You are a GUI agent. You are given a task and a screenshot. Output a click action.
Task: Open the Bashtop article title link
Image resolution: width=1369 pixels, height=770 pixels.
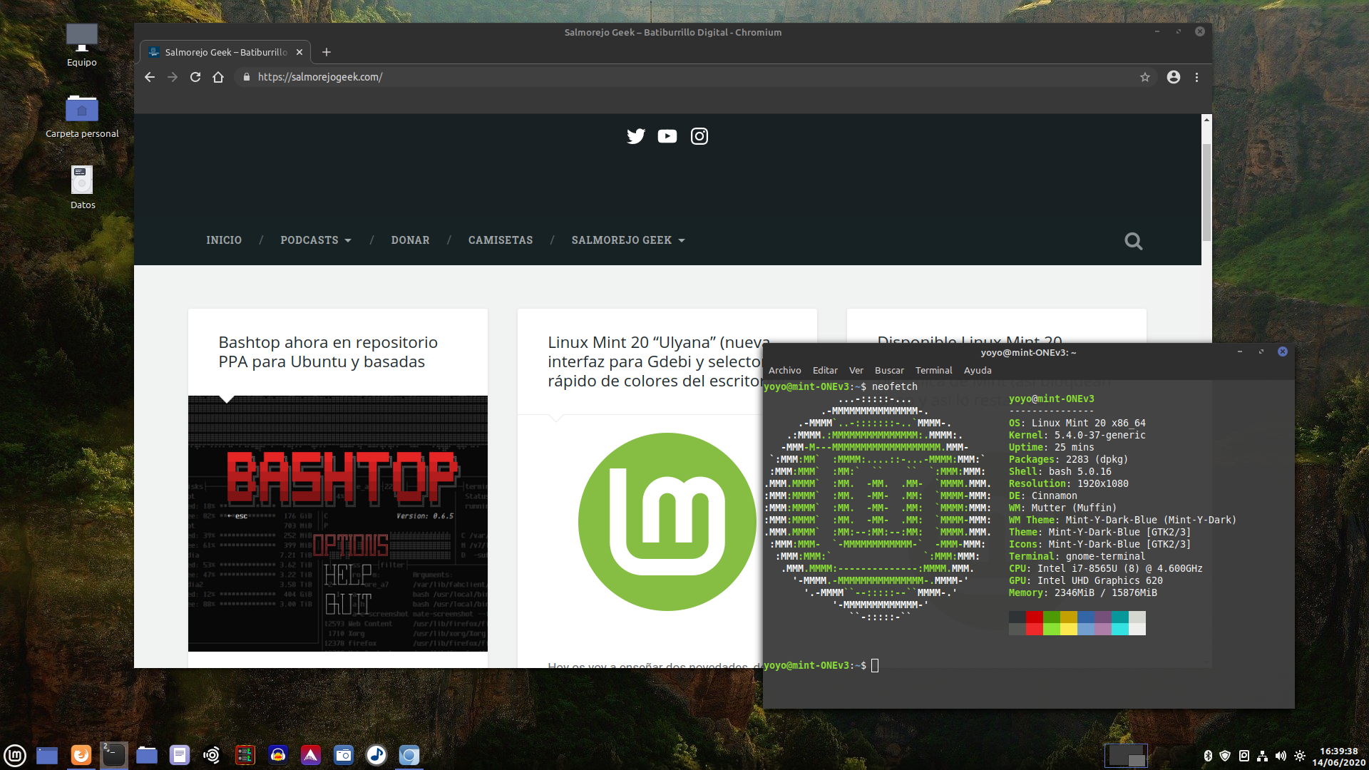328,352
